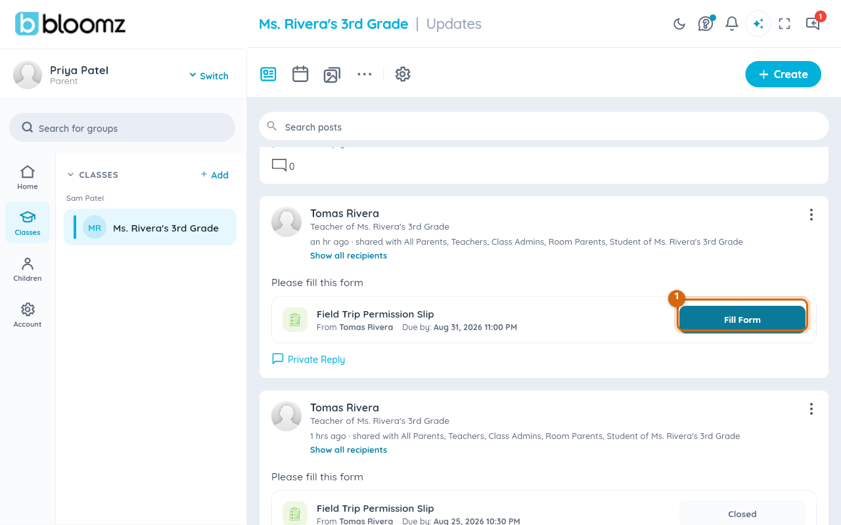Open Children in sidebar
Viewport: 841px width, 525px height.
click(28, 270)
